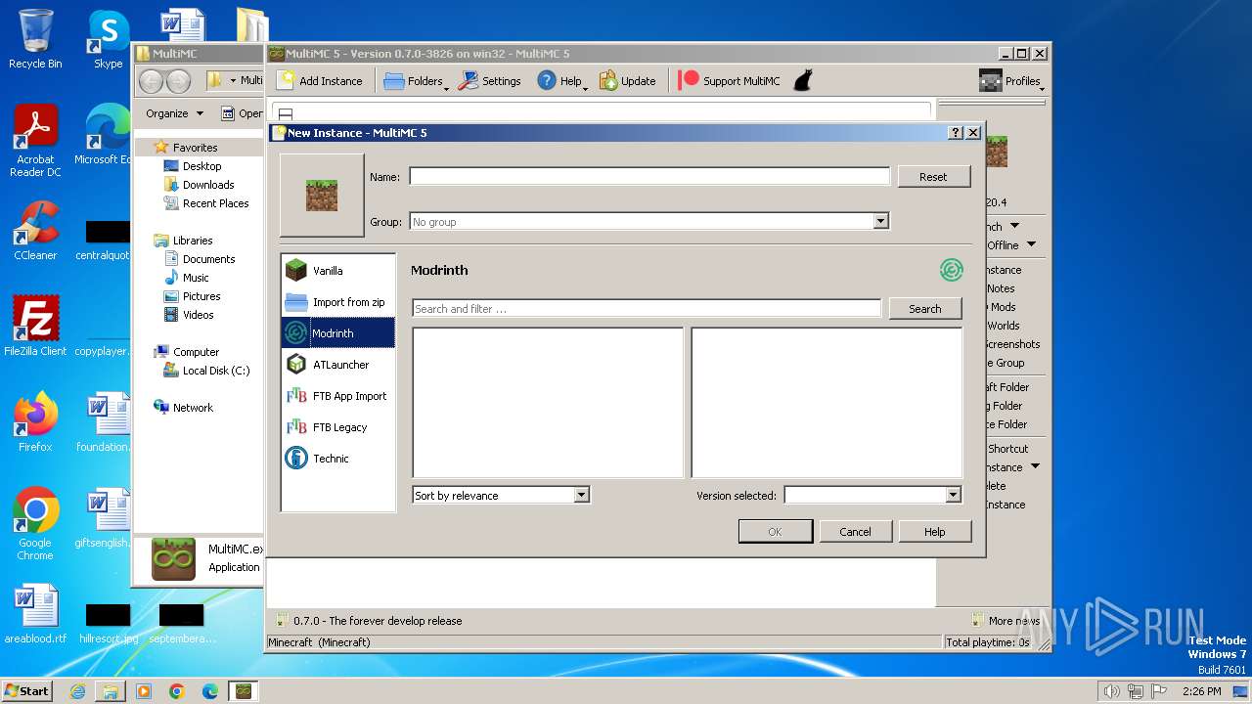Select FTB App Import source
This screenshot has height=704, width=1252.
(337, 396)
